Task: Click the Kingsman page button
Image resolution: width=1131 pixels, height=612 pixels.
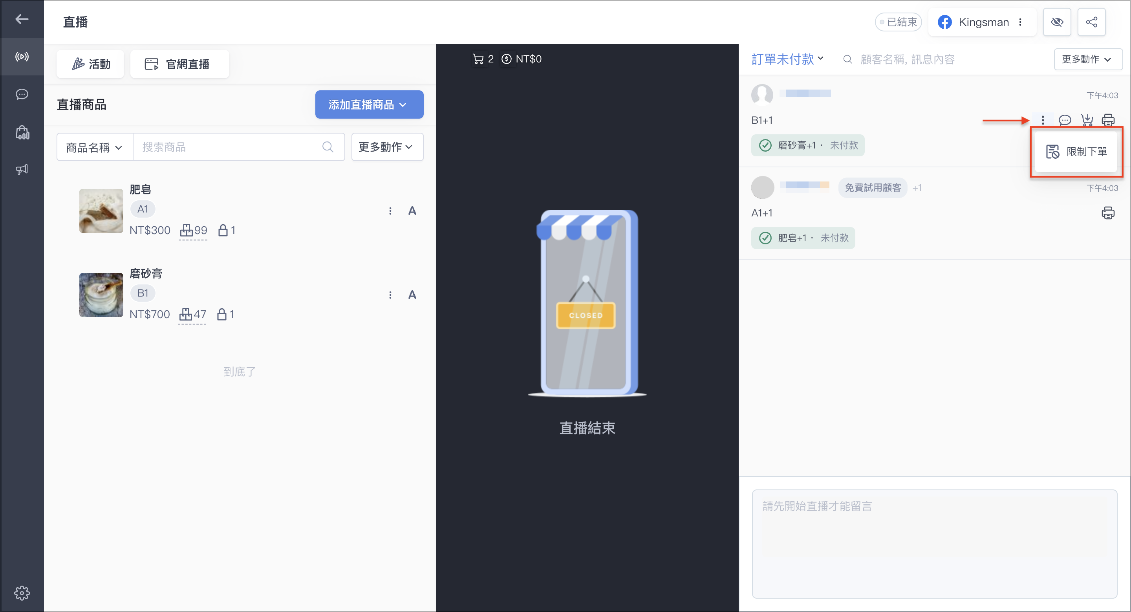Action: 982,22
